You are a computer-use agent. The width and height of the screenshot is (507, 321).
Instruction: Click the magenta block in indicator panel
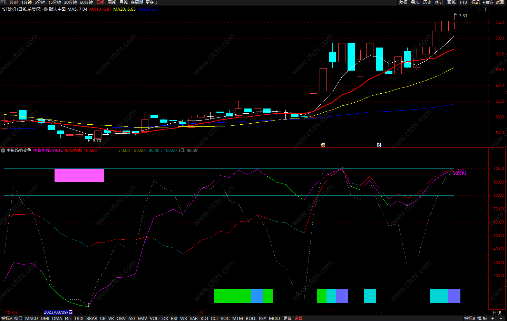pos(79,175)
